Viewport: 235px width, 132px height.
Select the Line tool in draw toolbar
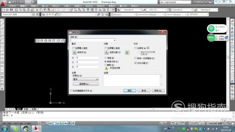[x=2, y=21]
